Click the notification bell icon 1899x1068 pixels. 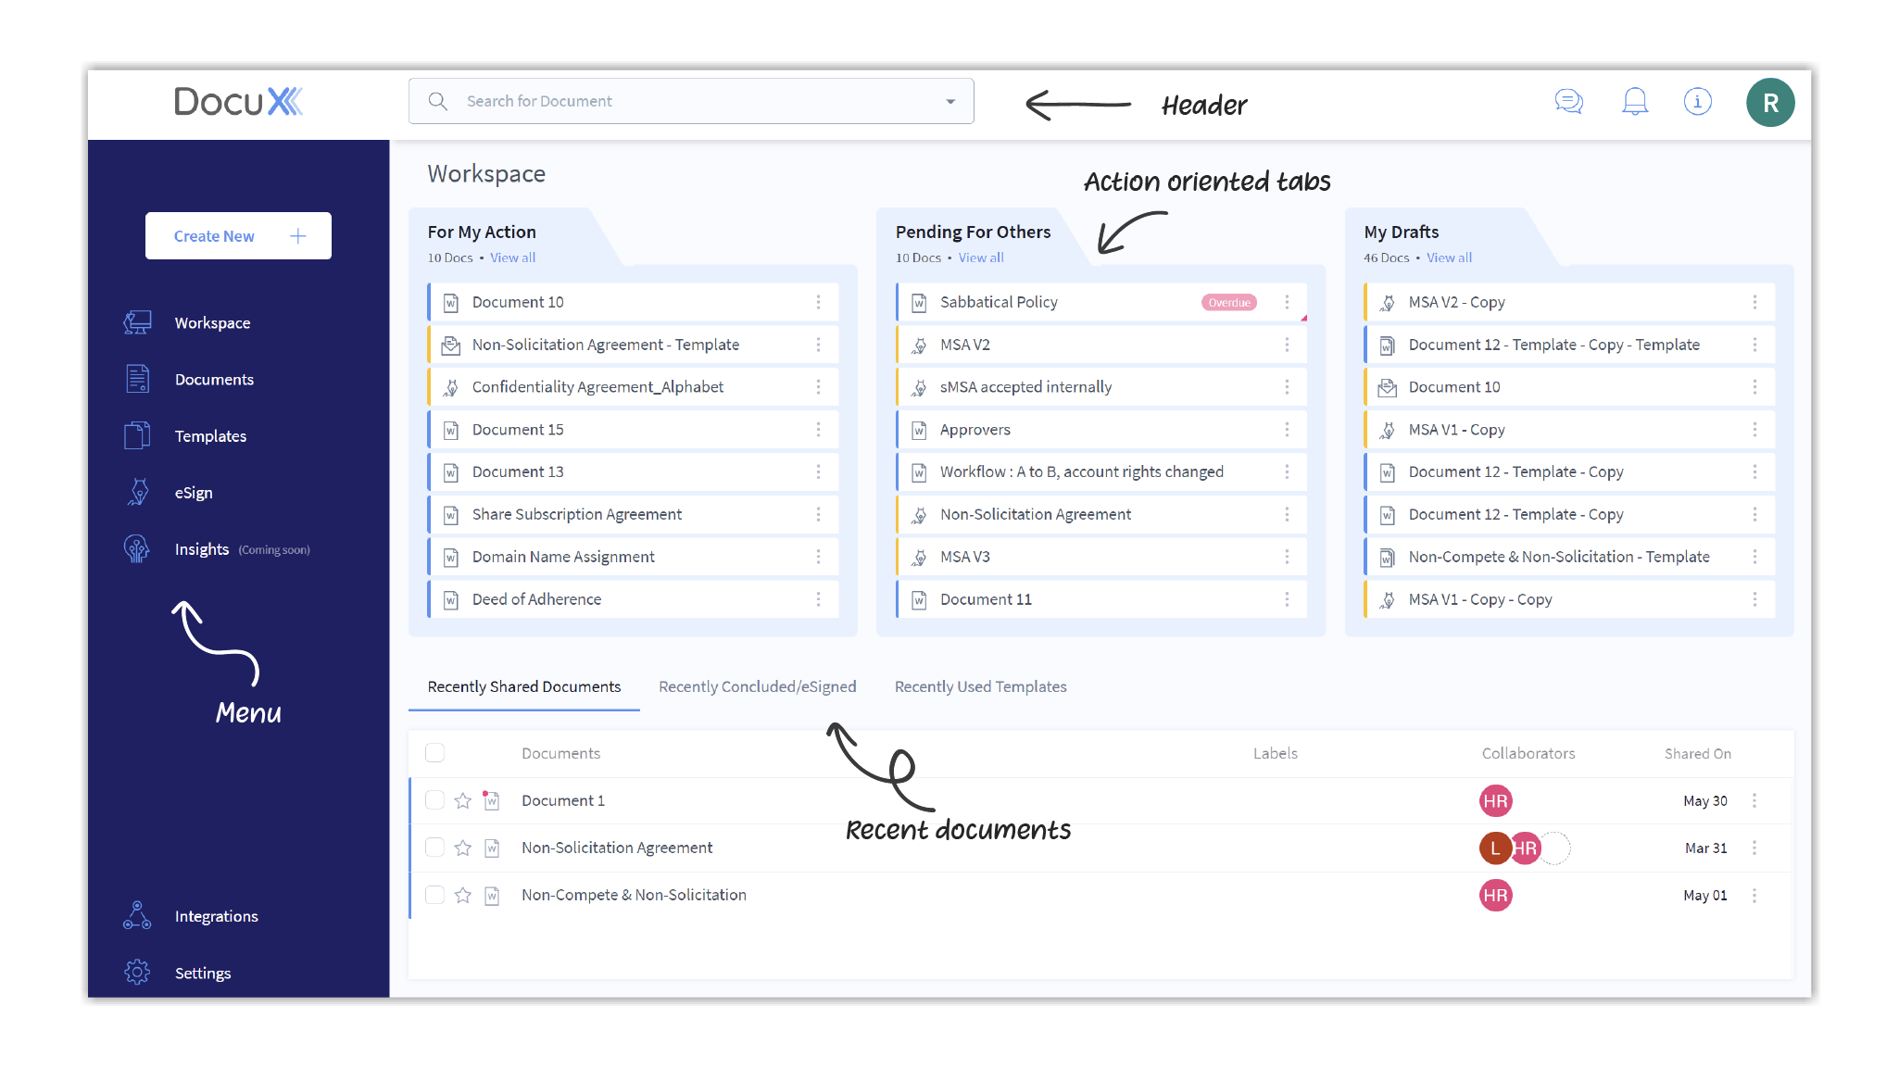[1634, 100]
